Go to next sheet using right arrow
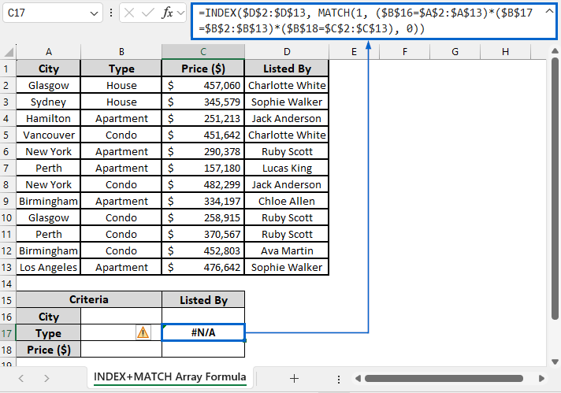561x393 pixels. pos(46,378)
